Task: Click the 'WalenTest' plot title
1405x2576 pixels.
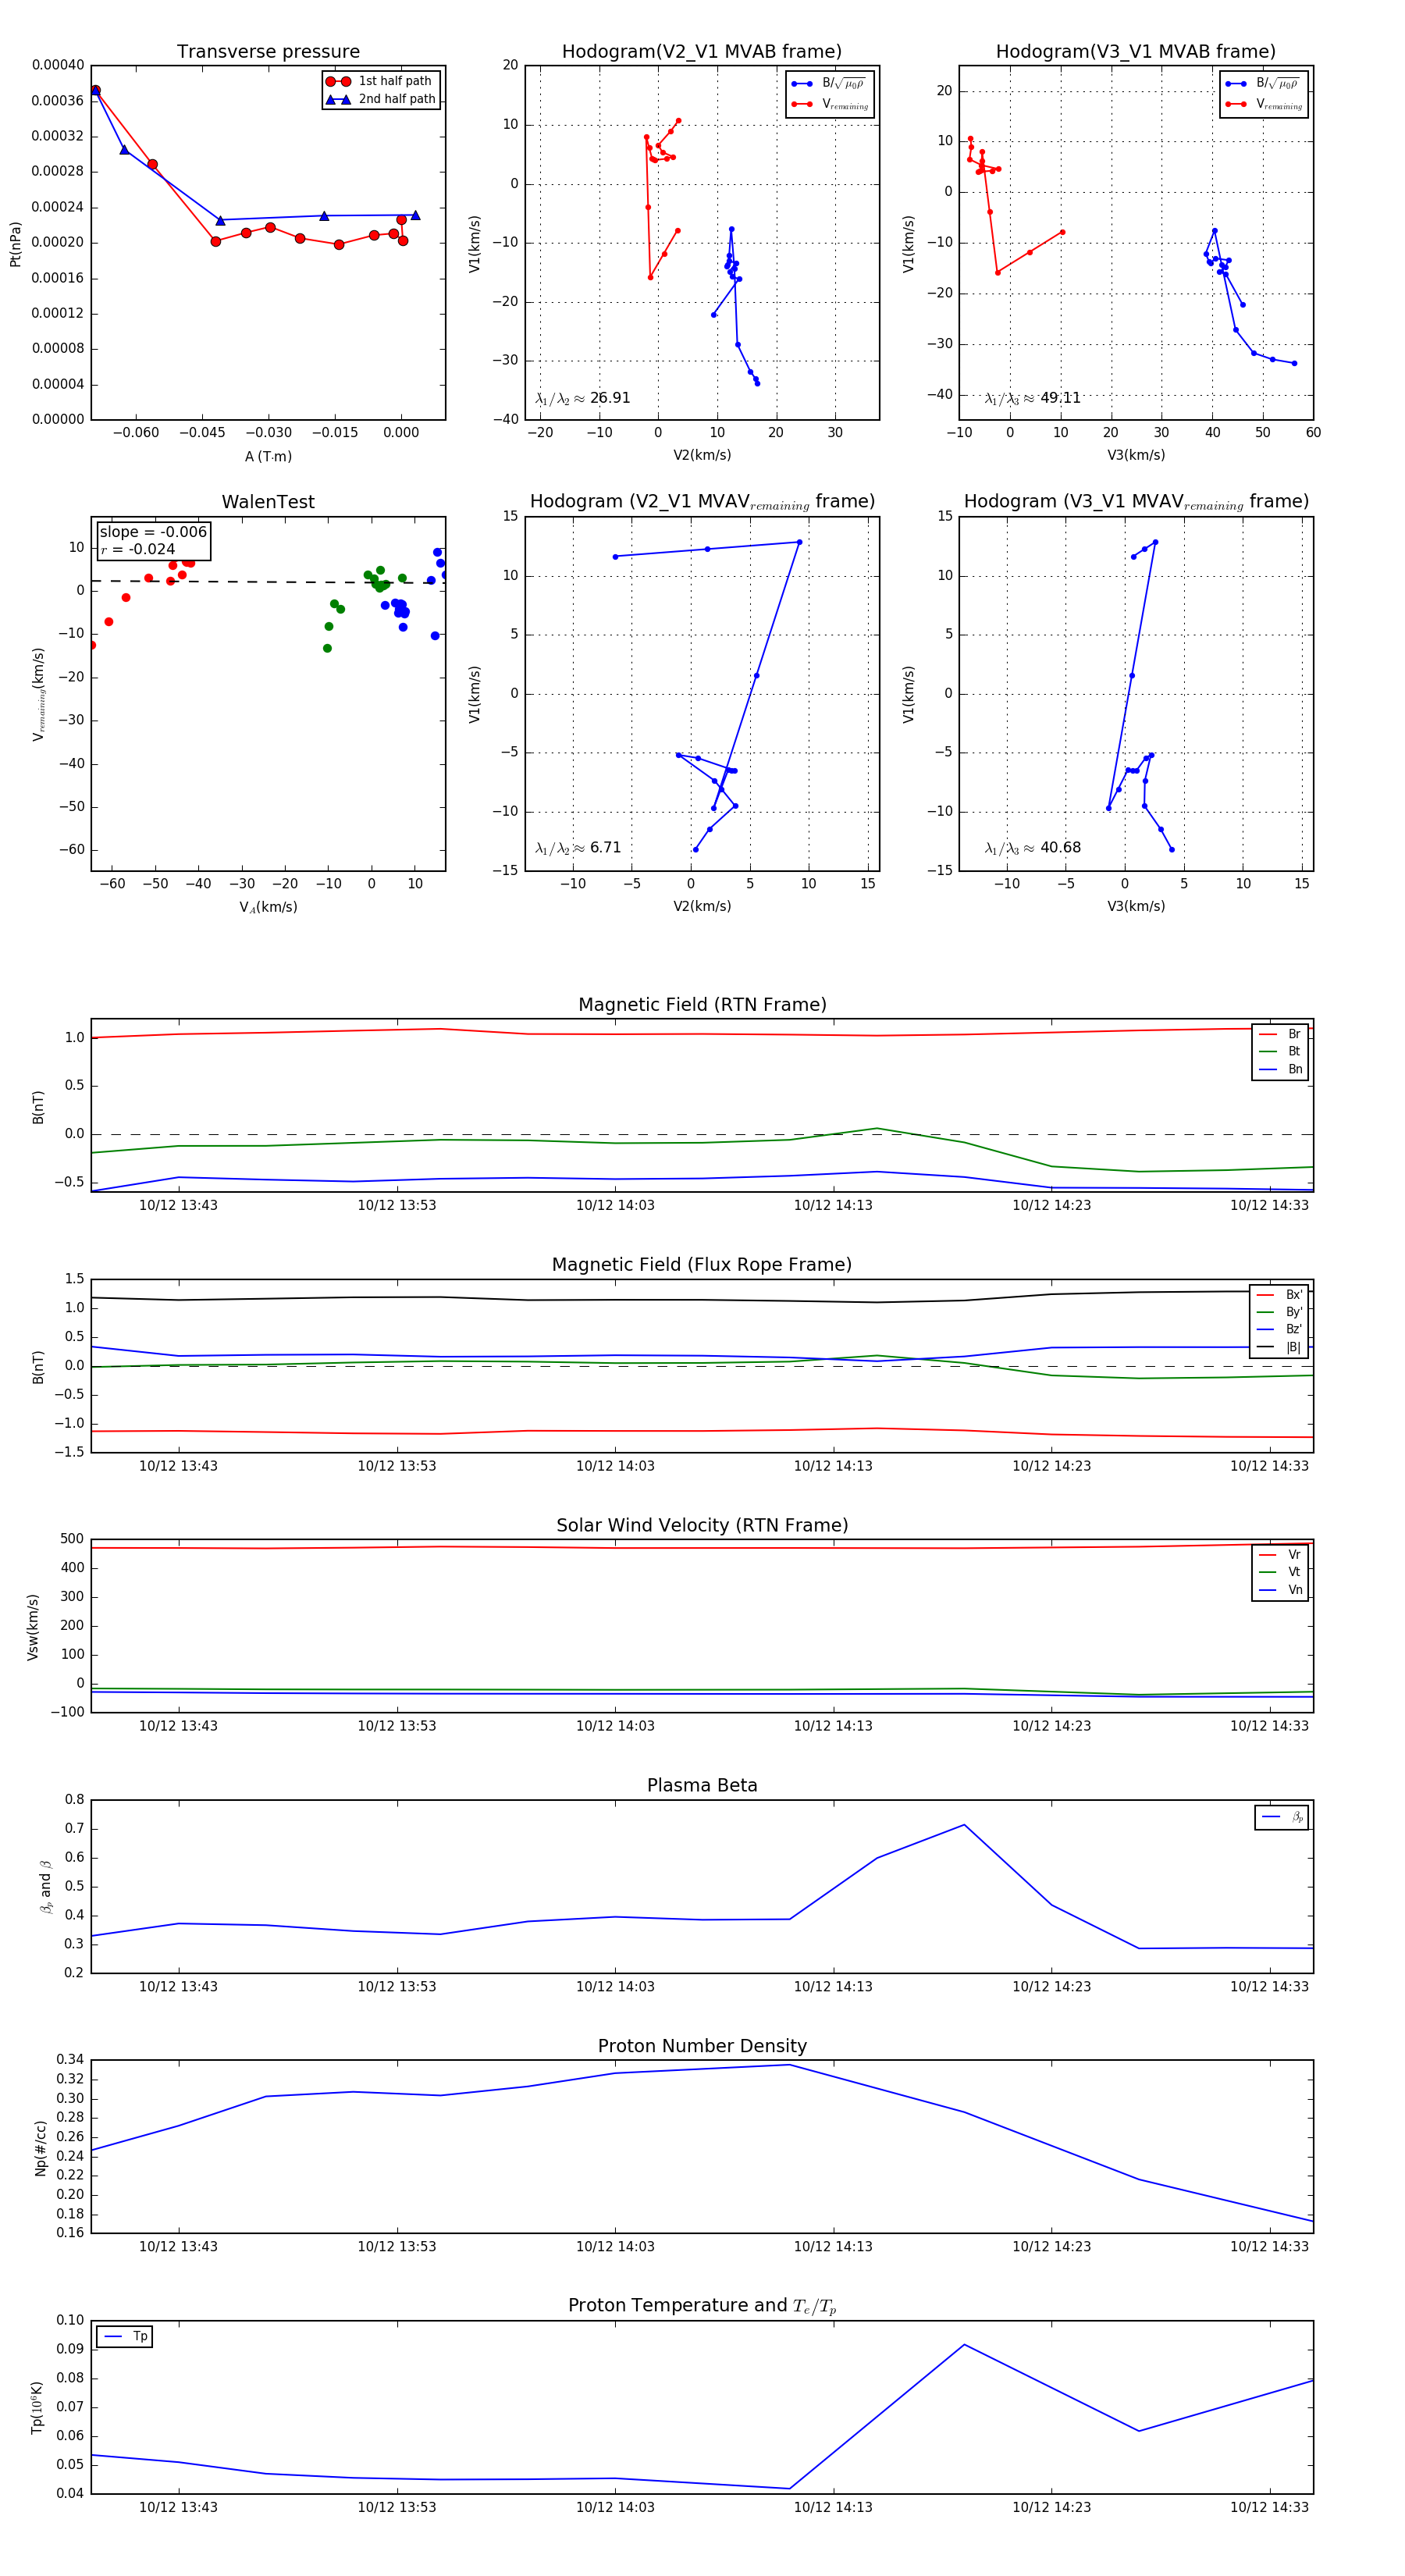Action: [268, 502]
